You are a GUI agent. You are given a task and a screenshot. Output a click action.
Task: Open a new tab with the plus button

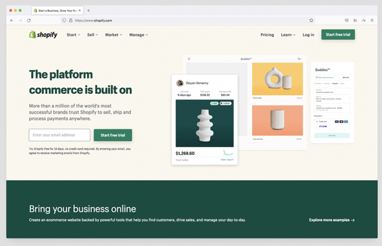[x=88, y=11]
